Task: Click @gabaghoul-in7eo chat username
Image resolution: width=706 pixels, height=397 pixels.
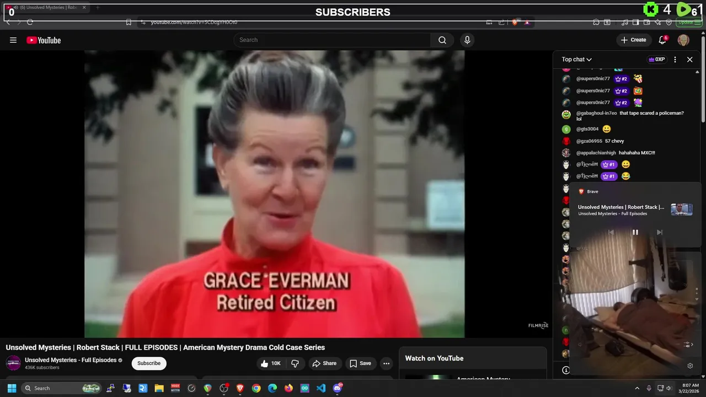Action: coord(596,113)
